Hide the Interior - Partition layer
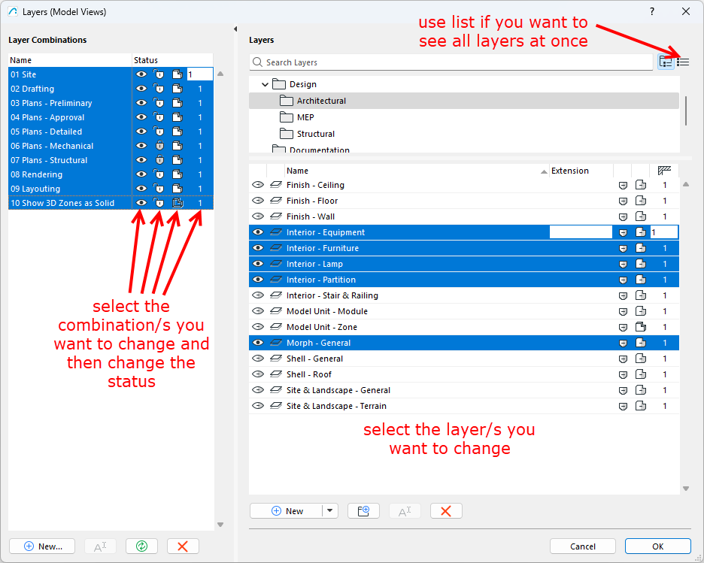Viewport: 704px width, 563px height. pyautogui.click(x=258, y=280)
